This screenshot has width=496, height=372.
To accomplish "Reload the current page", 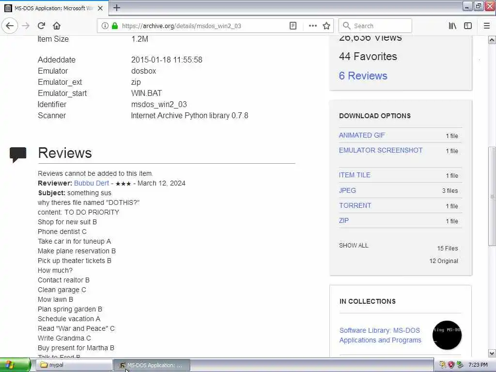I will [41, 26].
